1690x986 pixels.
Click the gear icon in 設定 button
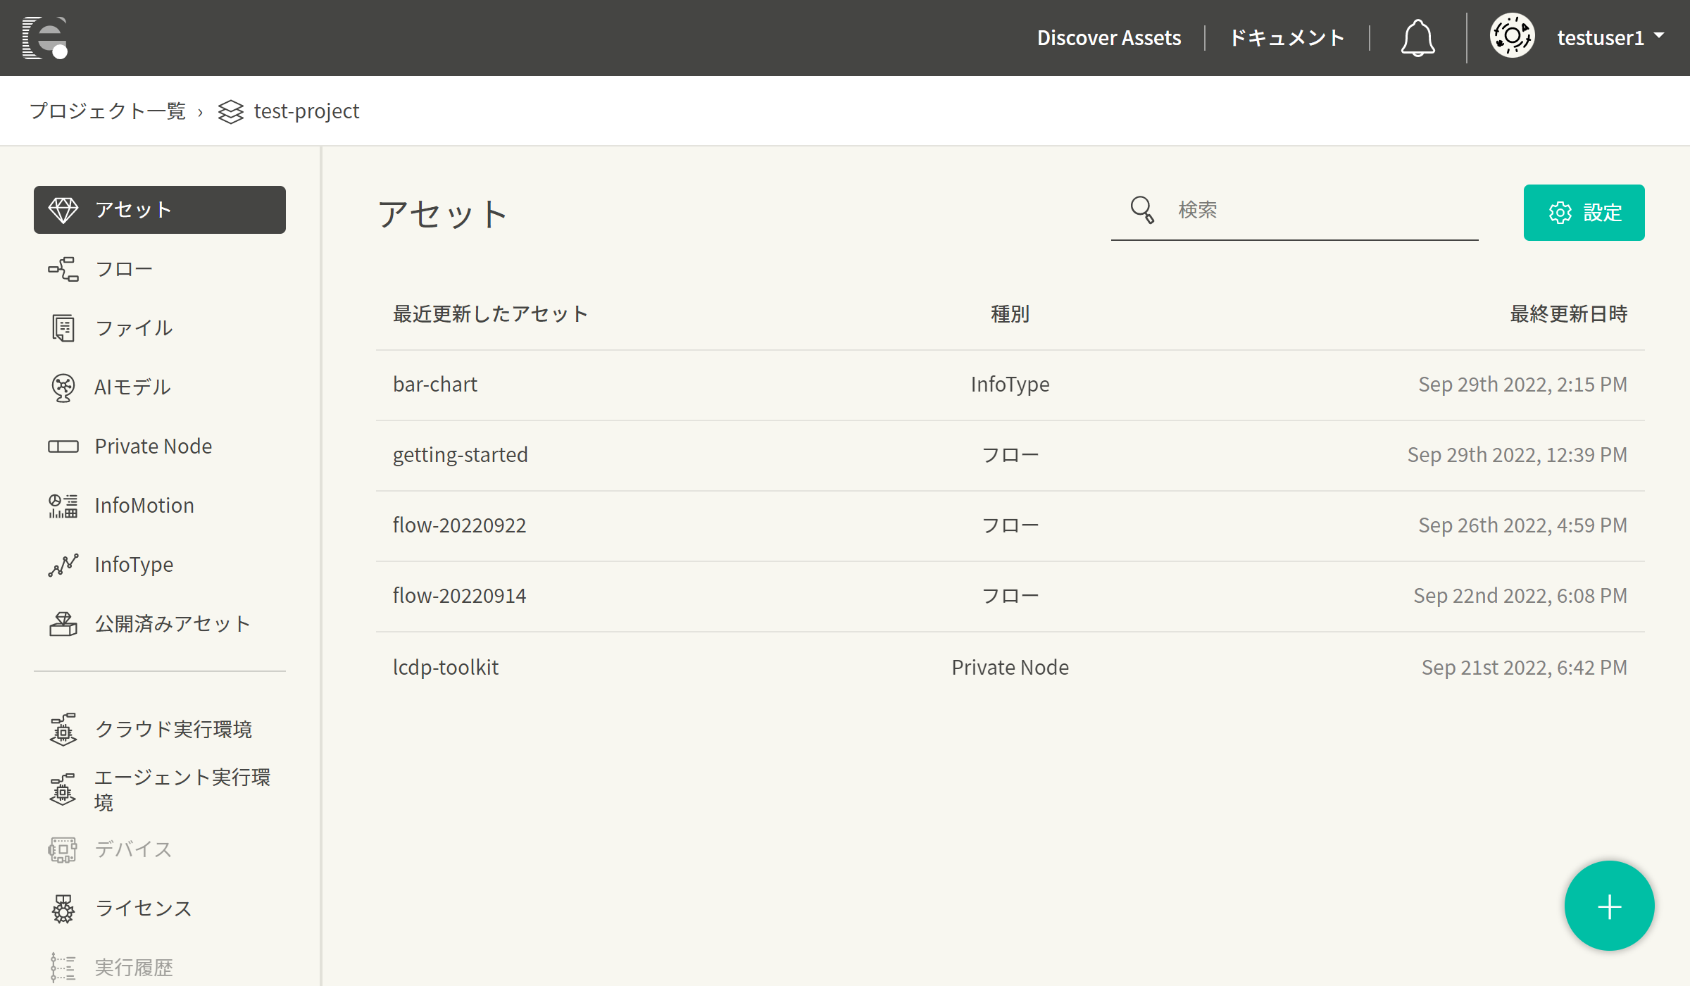coord(1560,213)
